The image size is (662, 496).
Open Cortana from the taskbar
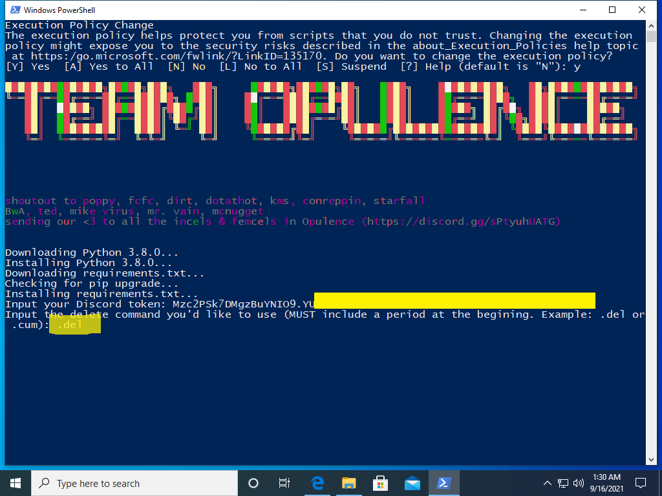(253, 483)
